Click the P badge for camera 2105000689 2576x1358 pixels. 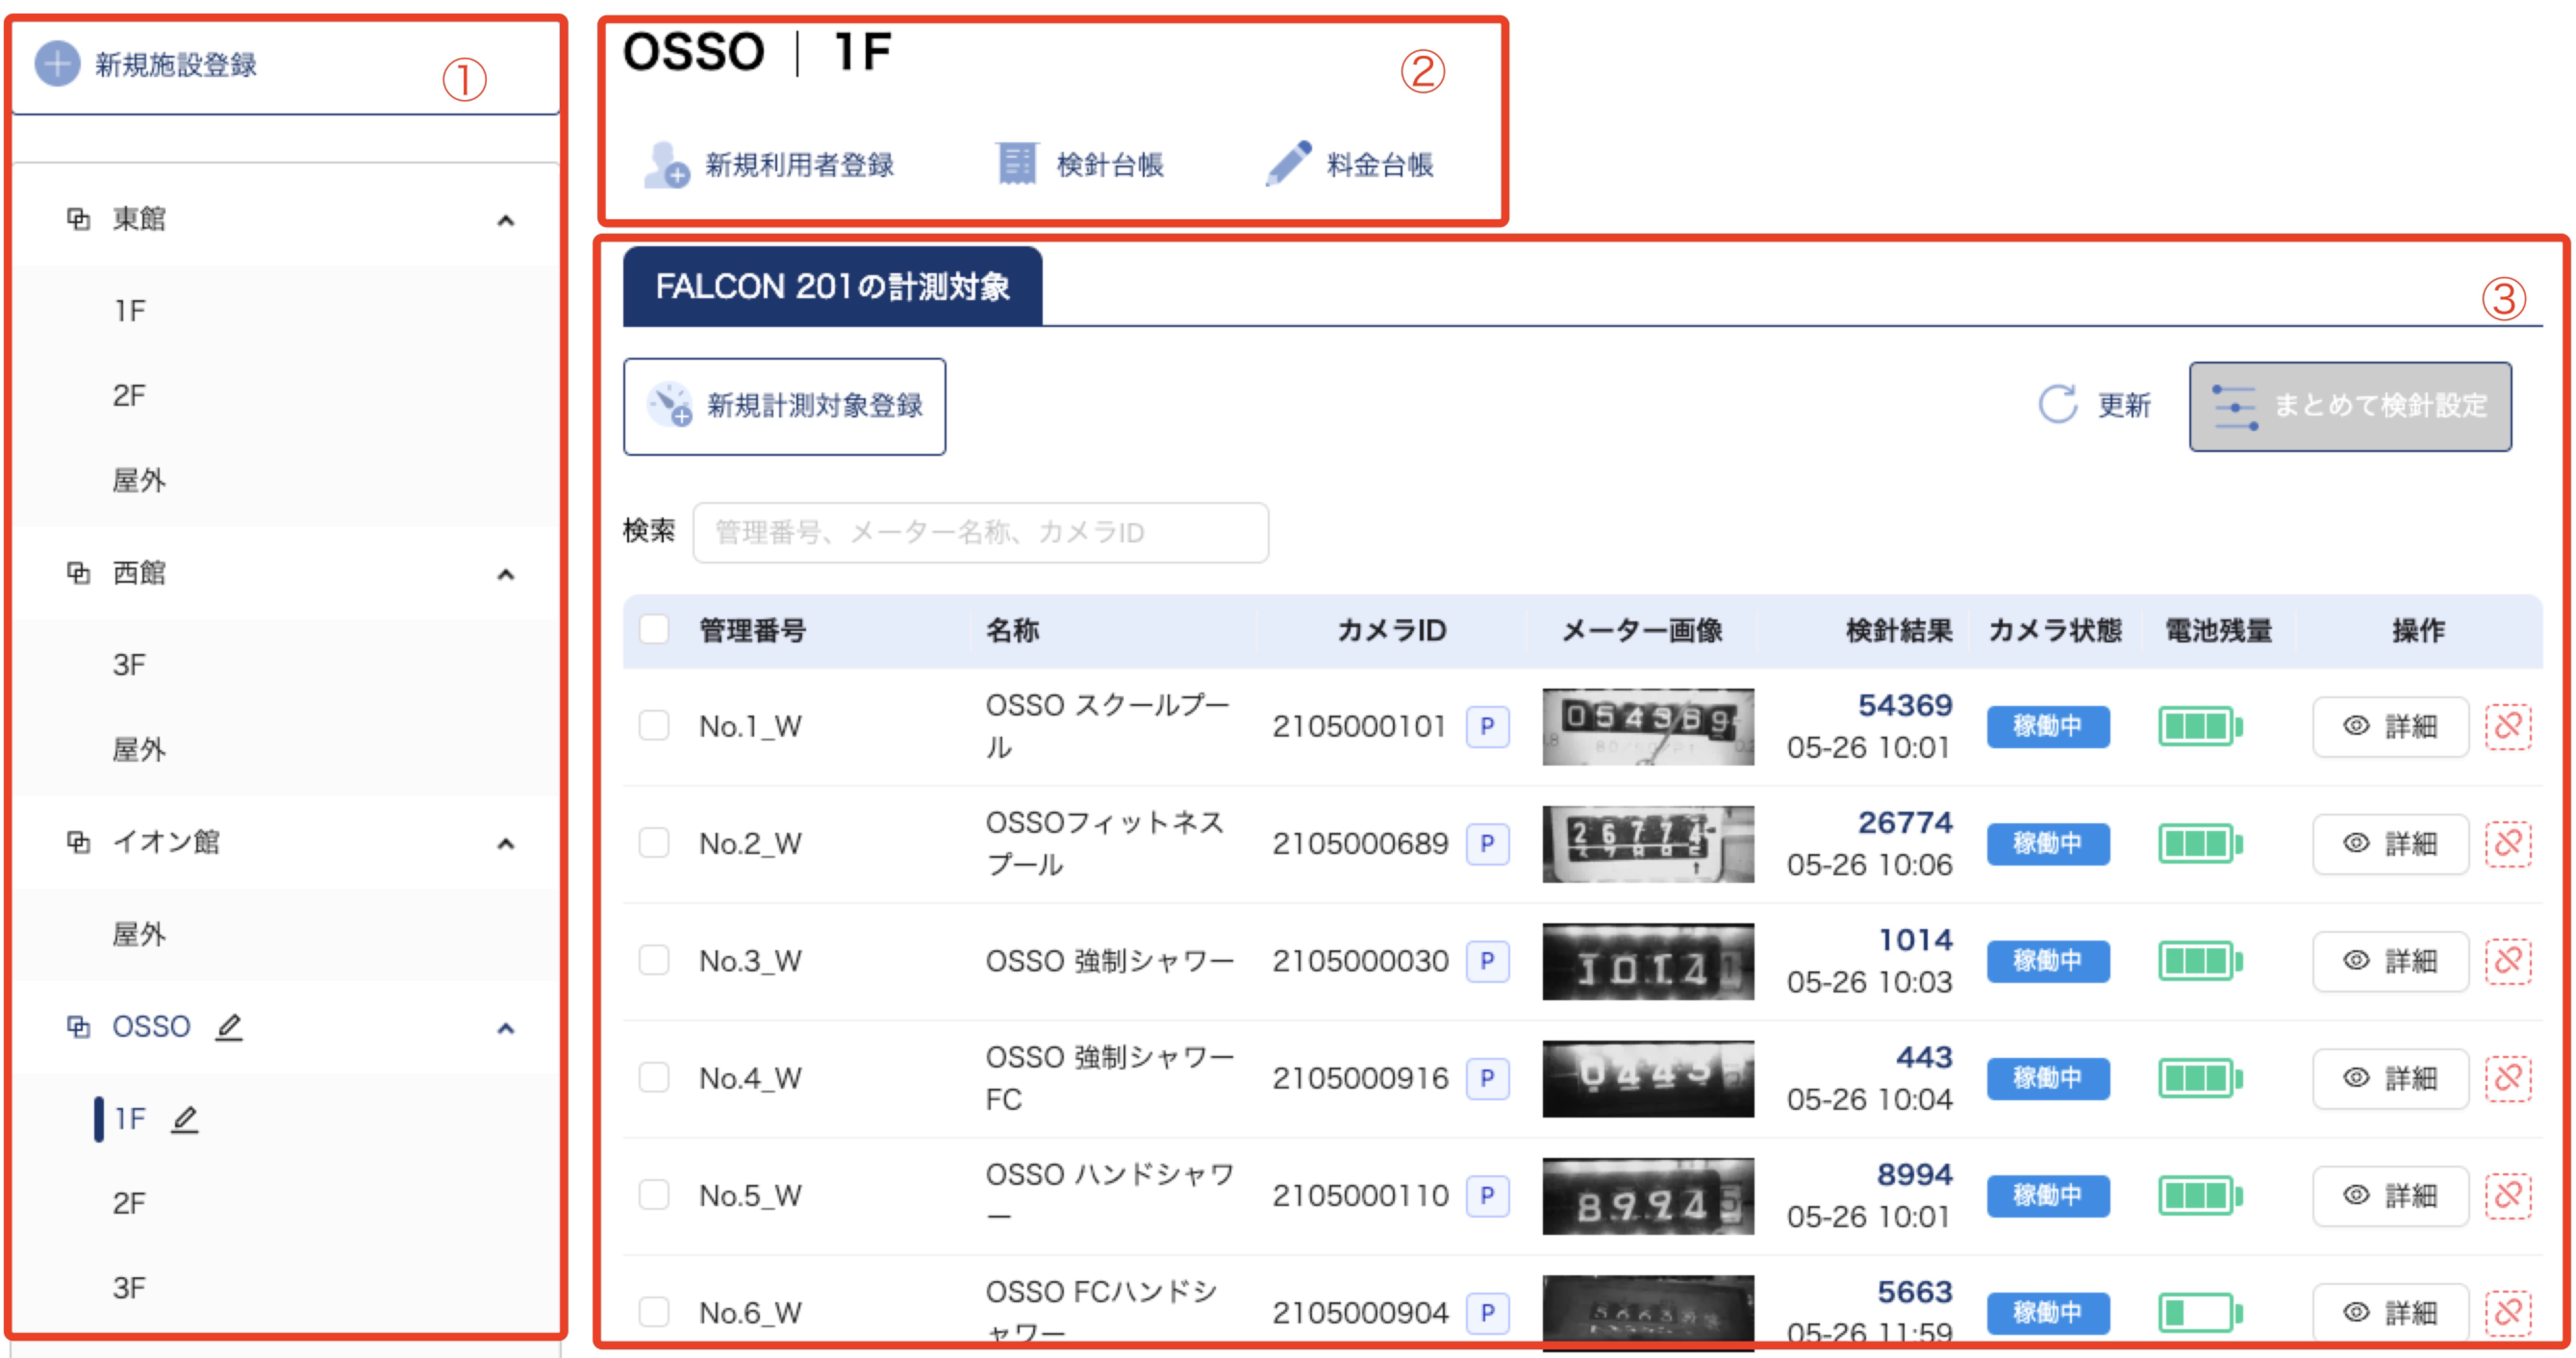click(x=1487, y=843)
